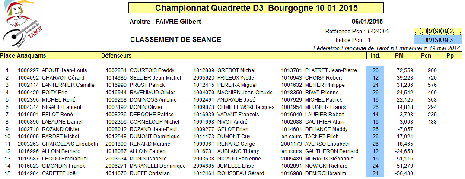Click the Tarot federation jester logo
The width and height of the screenshot is (465, 179).
point(22,24)
